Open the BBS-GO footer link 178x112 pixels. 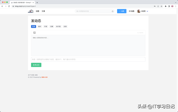tap(44, 77)
